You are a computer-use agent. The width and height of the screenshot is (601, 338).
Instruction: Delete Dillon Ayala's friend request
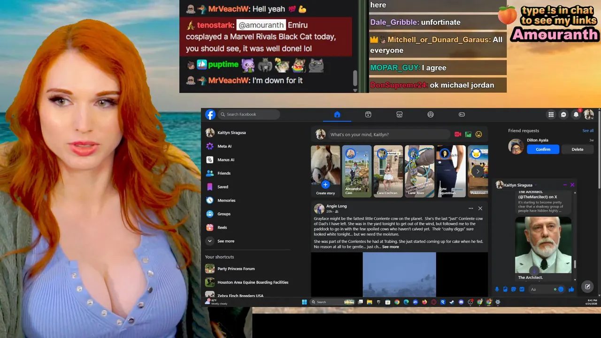[x=578, y=149]
